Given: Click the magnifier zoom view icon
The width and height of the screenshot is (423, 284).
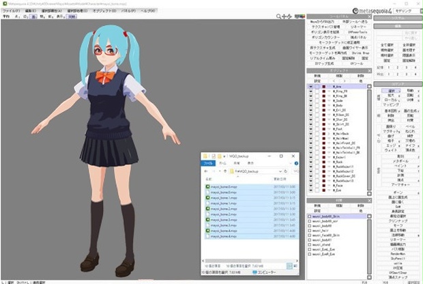Looking at the screenshot, I should pyautogui.click(x=278, y=16).
